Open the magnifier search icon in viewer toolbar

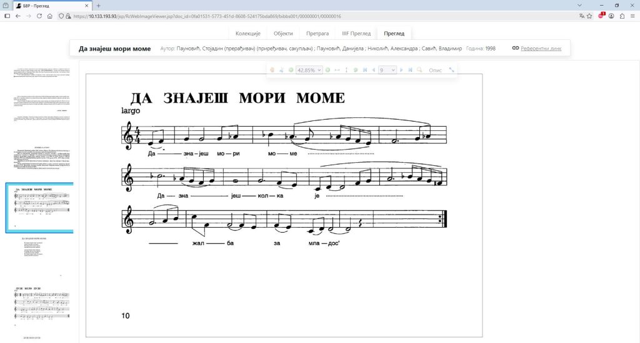pos(419,70)
